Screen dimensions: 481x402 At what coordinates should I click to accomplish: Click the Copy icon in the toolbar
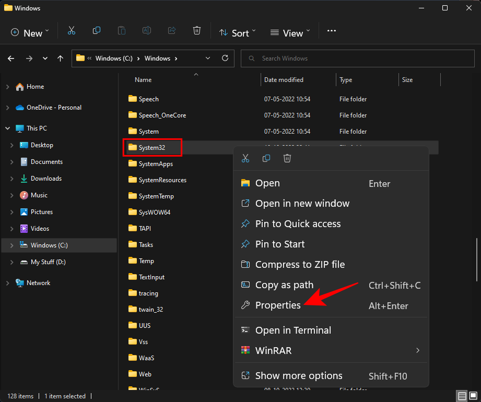tap(97, 30)
